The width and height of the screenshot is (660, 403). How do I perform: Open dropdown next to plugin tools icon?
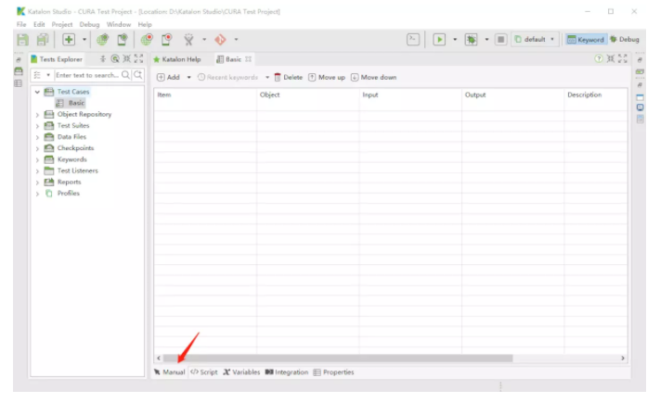204,40
